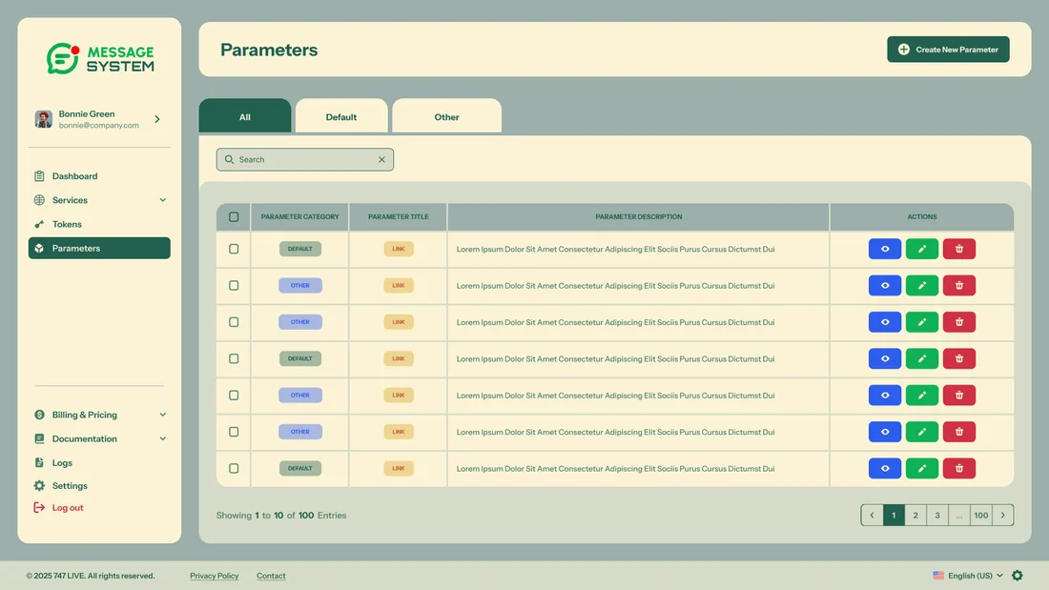Check the fifth row's checkbox
Screen dimensions: 1049x590
pyautogui.click(x=234, y=396)
